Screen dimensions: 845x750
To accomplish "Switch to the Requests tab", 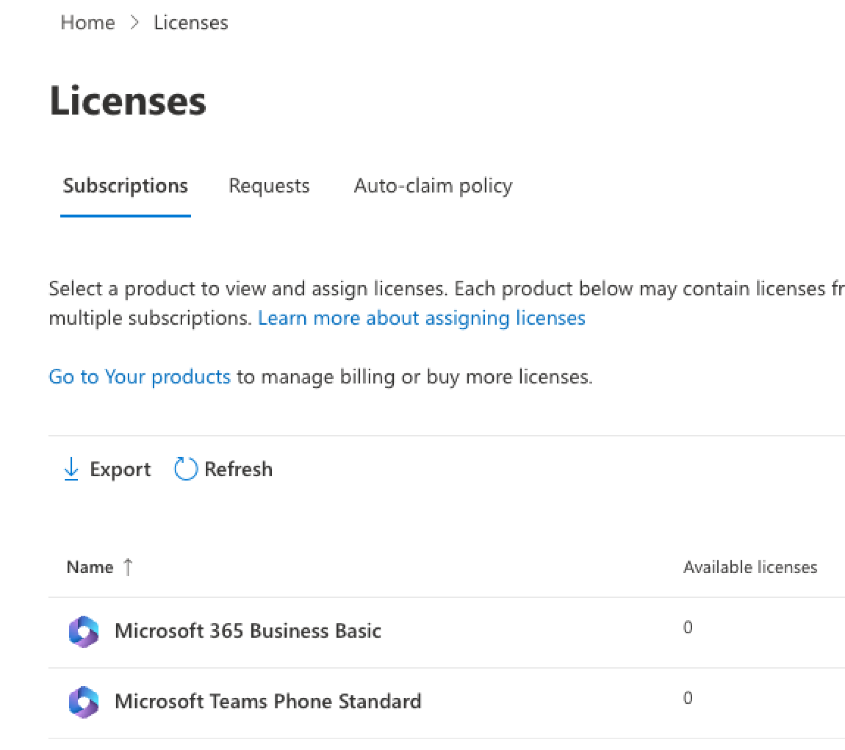I will [269, 186].
